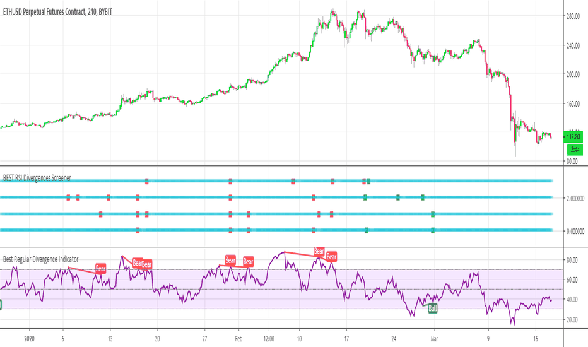588x347 pixels.
Task: Click the 2.000000 value on the screener axis
Action: coord(575,199)
